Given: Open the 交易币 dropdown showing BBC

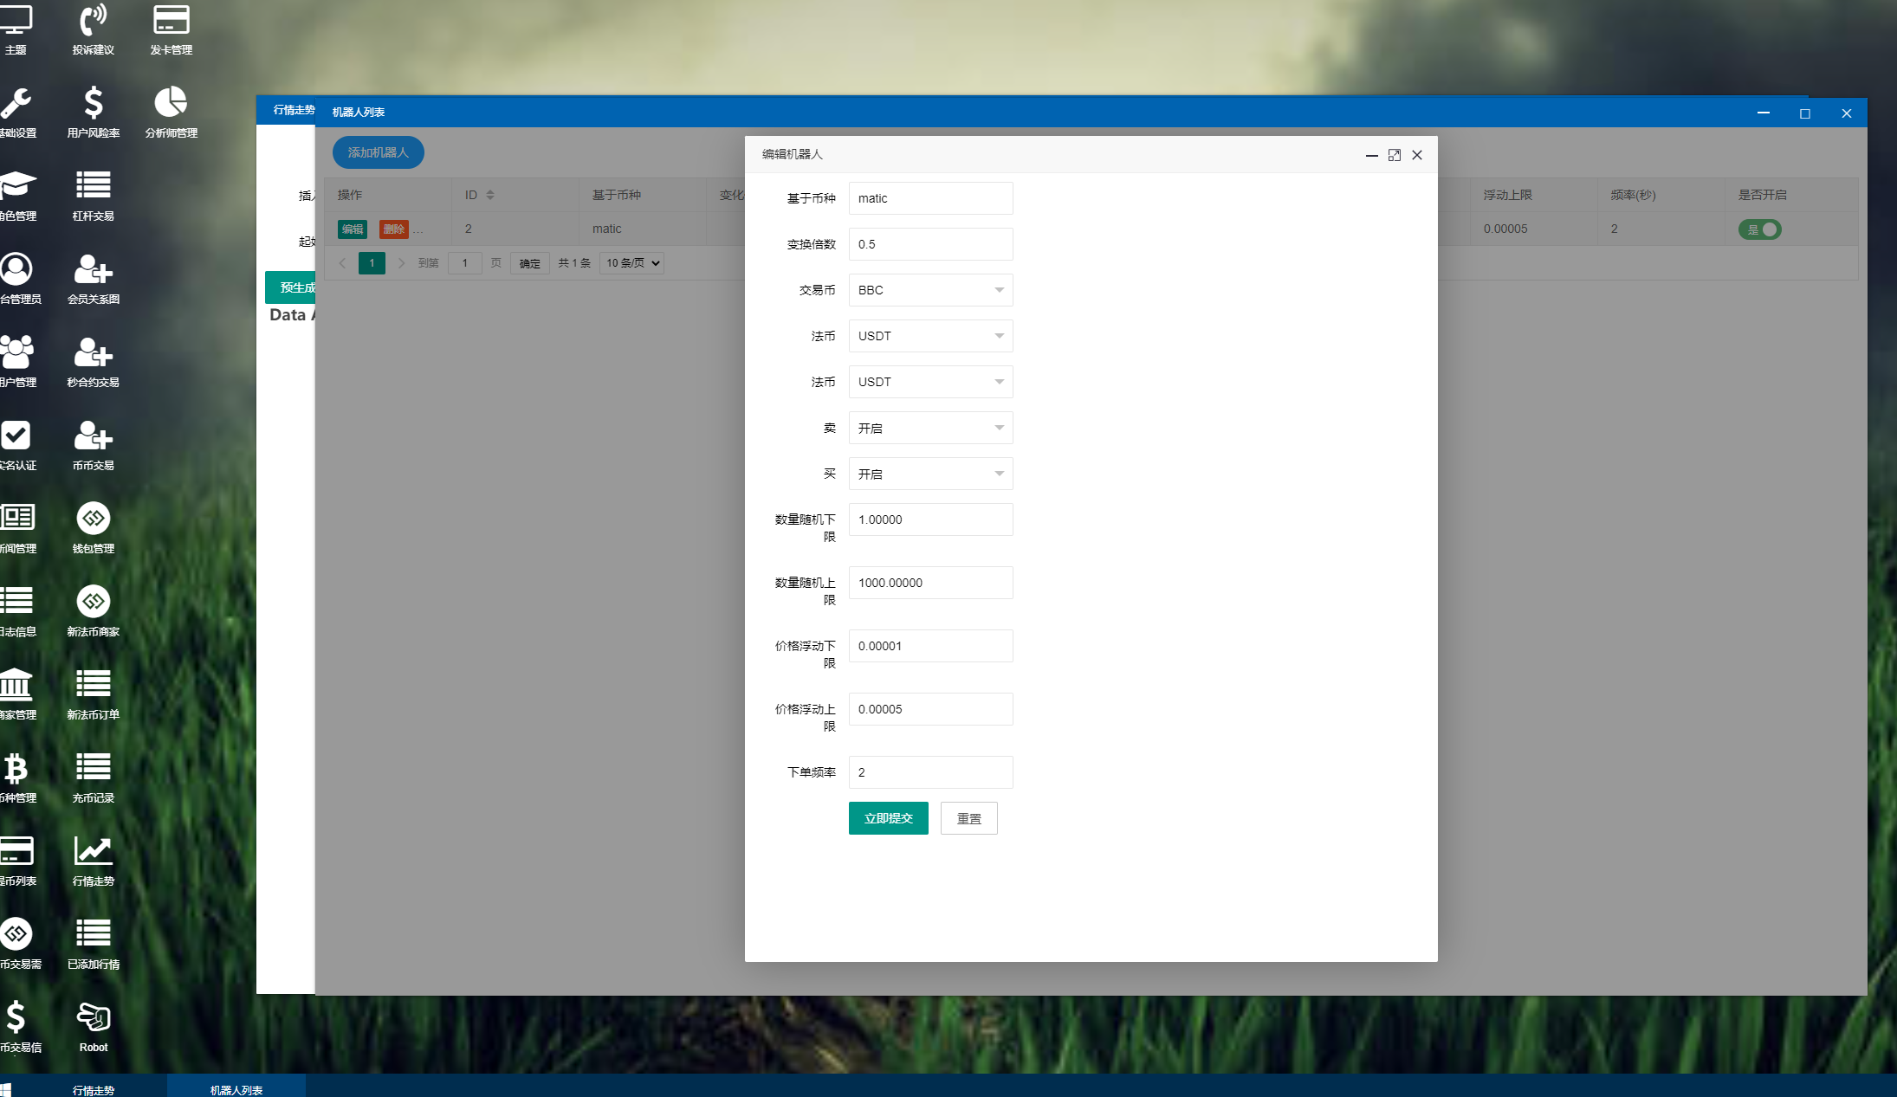Looking at the screenshot, I should (x=930, y=290).
